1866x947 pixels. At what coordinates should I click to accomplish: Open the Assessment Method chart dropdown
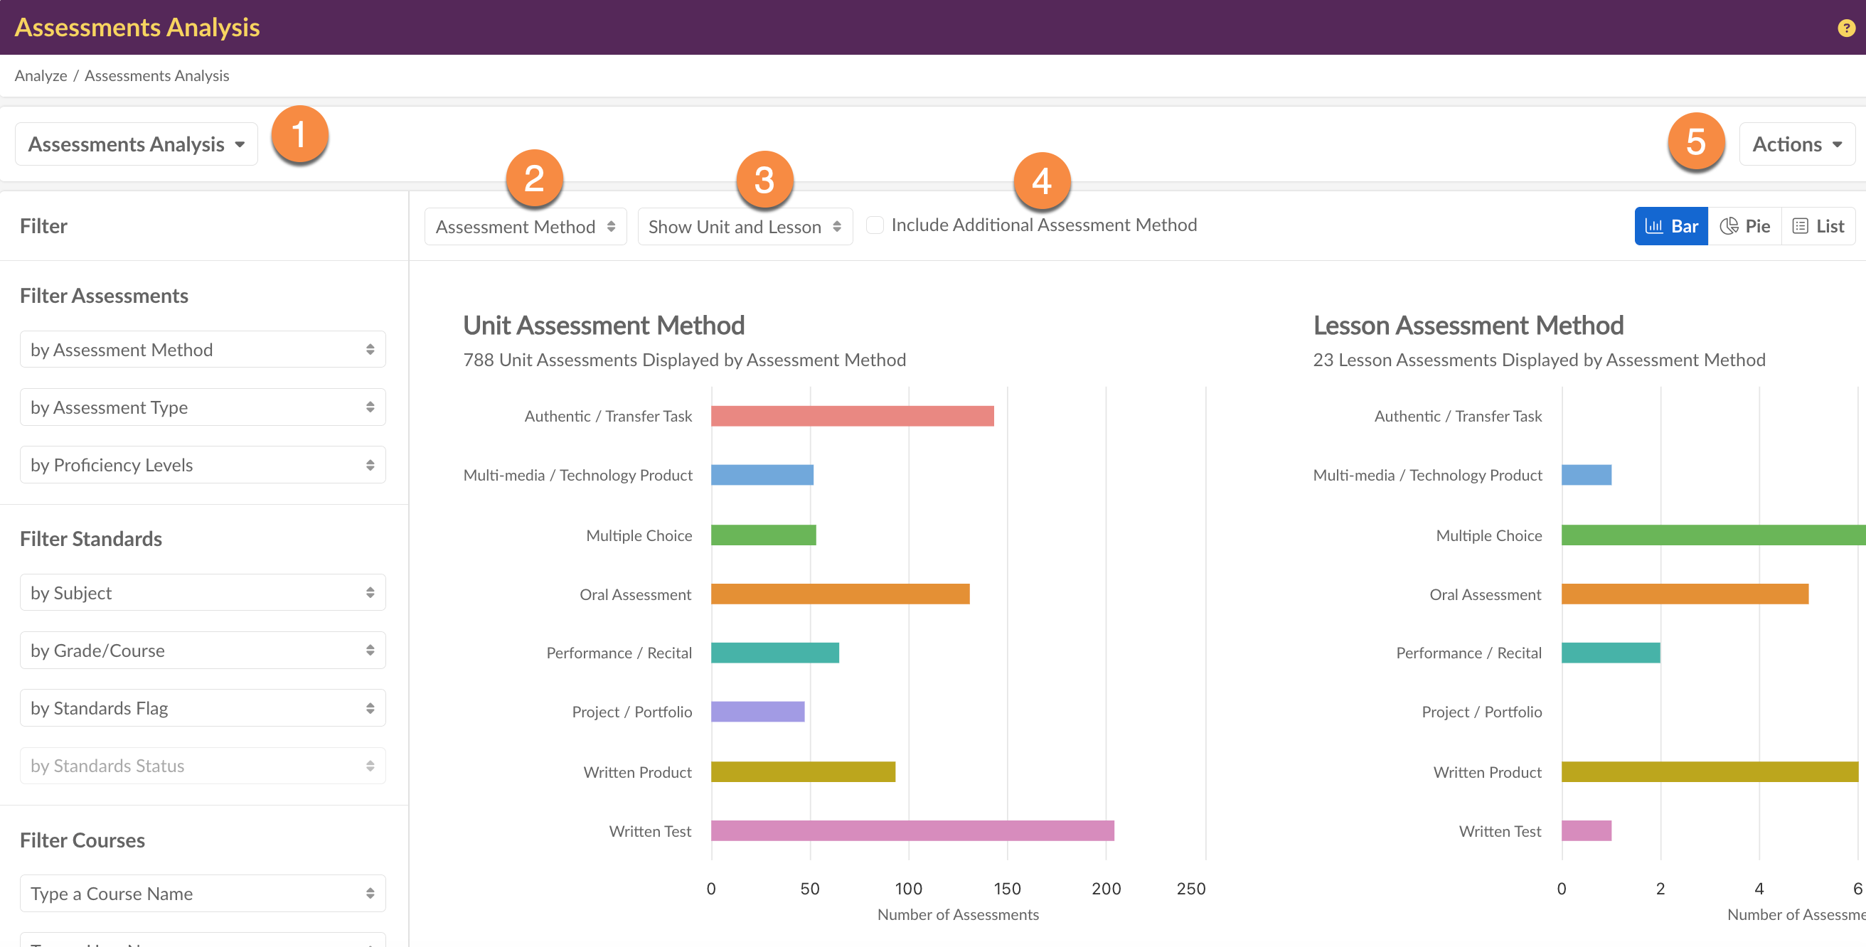pos(526,227)
